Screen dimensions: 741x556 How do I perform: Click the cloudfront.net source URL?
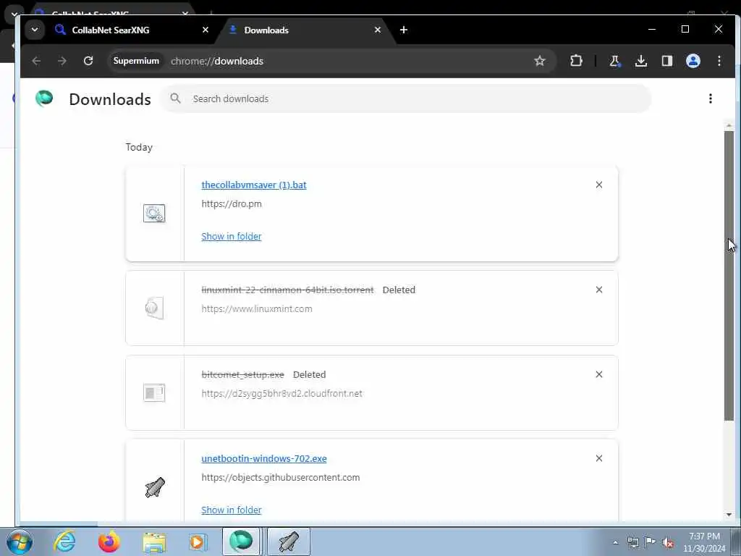(x=281, y=393)
